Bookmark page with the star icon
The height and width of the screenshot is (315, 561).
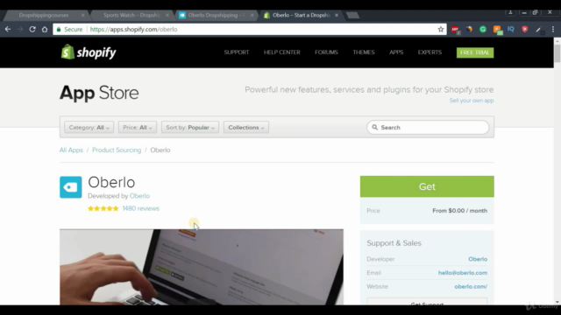click(440, 29)
